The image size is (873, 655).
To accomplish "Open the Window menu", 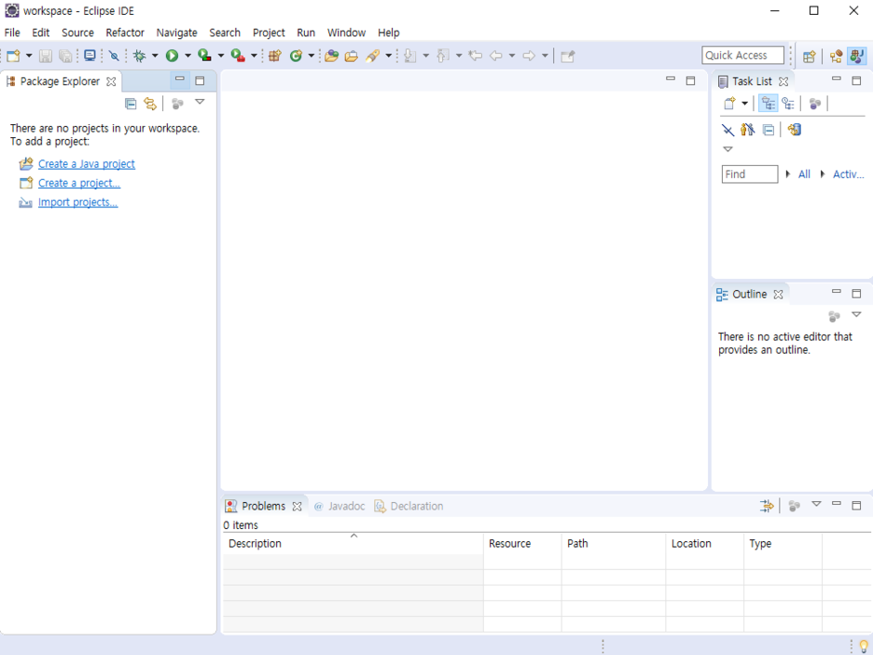I will 346,33.
